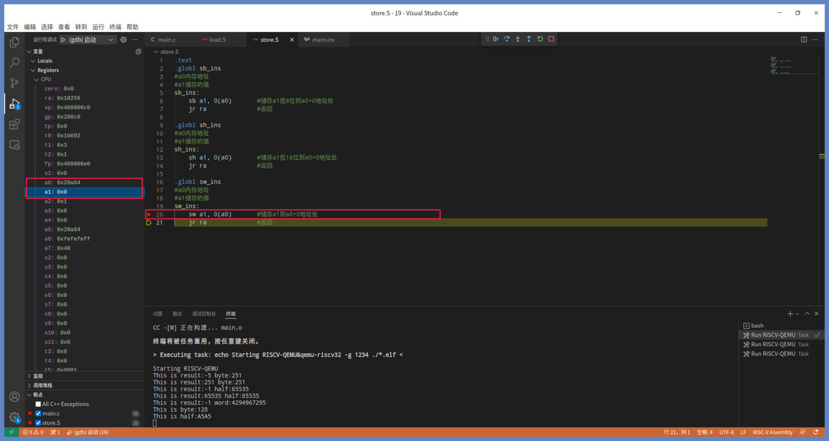Viewport: 829px width, 441px height.
Task: Open launch.json via the gear icon
Action: click(123, 40)
